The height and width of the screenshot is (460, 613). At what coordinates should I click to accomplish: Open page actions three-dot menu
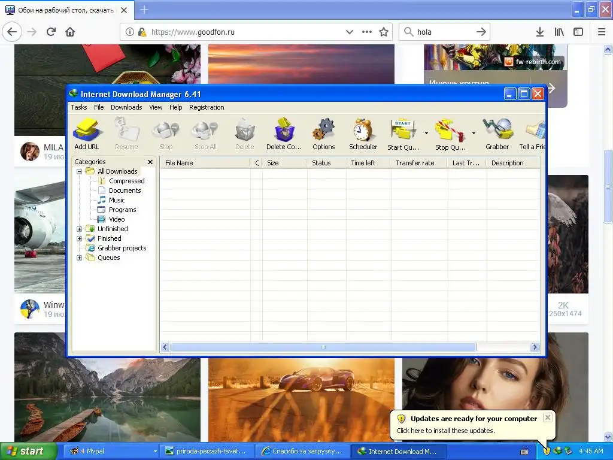point(367,32)
